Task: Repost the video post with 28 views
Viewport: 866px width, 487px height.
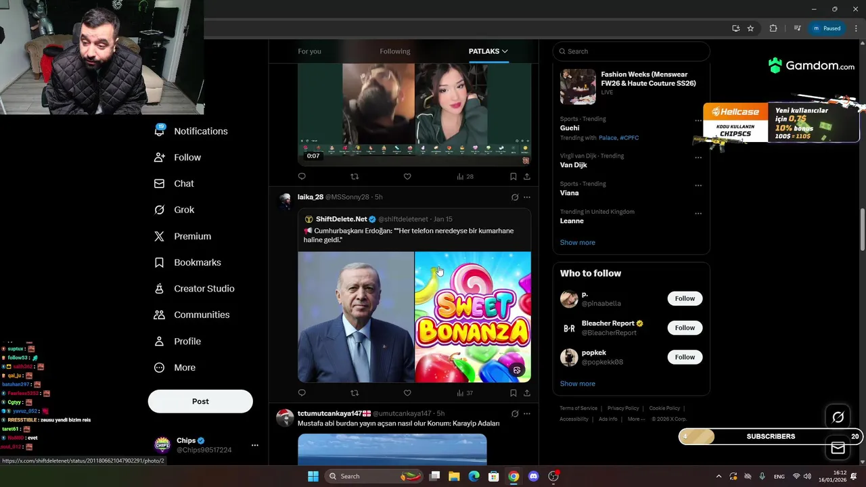Action: coord(355,177)
